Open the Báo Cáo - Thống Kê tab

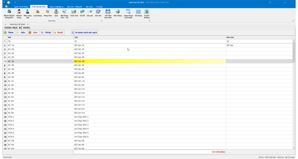click(x=74, y=7)
